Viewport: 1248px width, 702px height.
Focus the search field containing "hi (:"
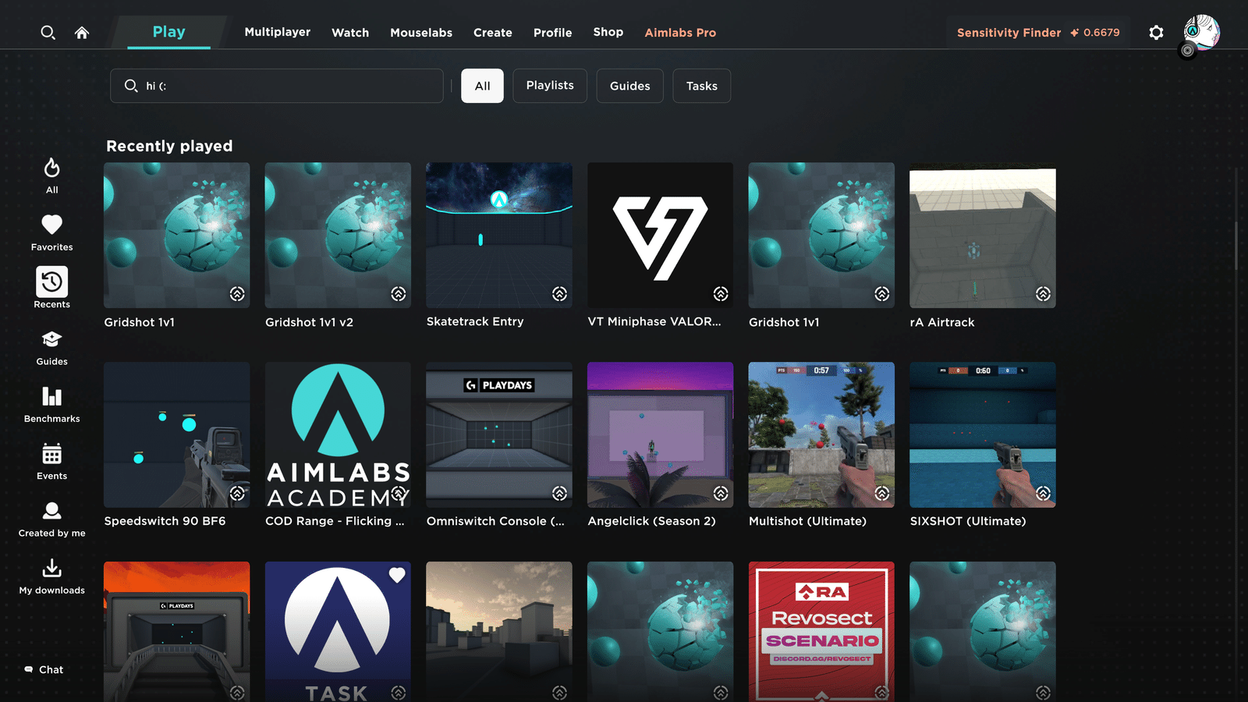277,86
